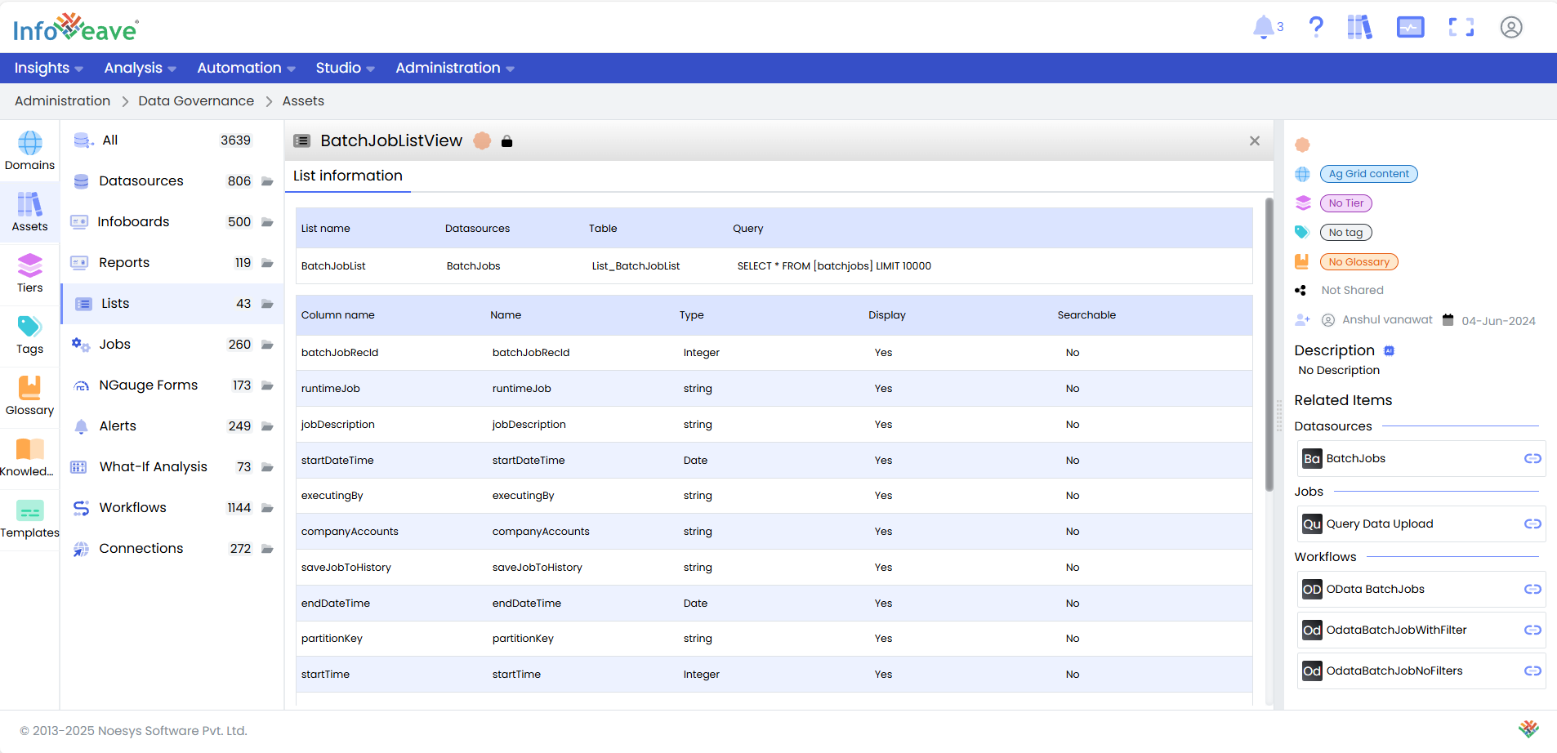Open the monitor activity icon in header
1557x753 pixels.
pos(1410,27)
